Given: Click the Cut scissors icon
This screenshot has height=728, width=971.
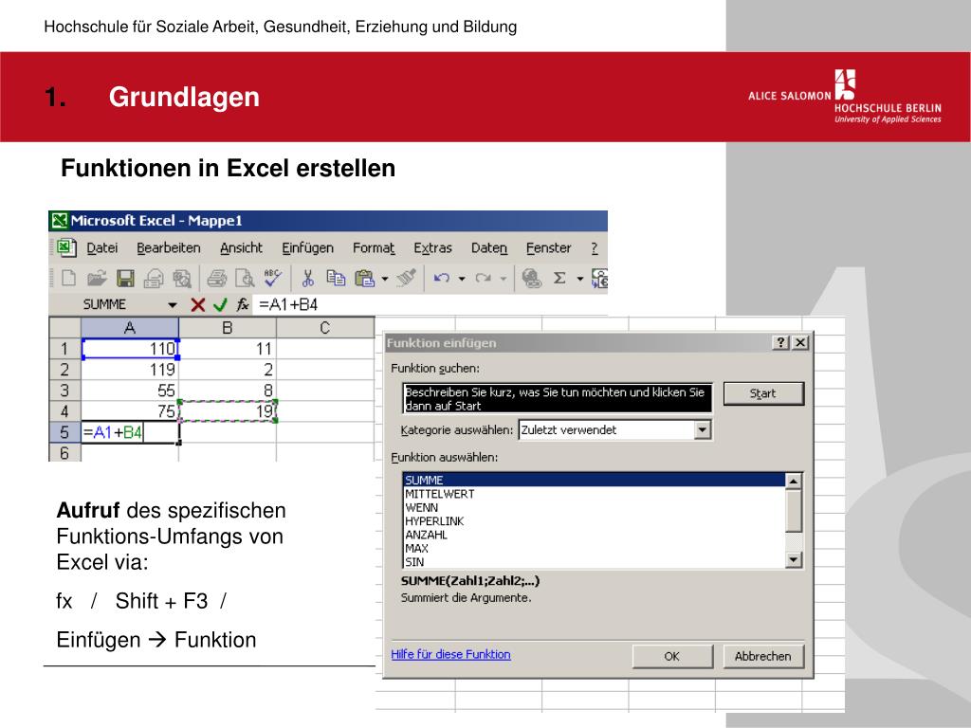Looking at the screenshot, I should pyautogui.click(x=308, y=279).
